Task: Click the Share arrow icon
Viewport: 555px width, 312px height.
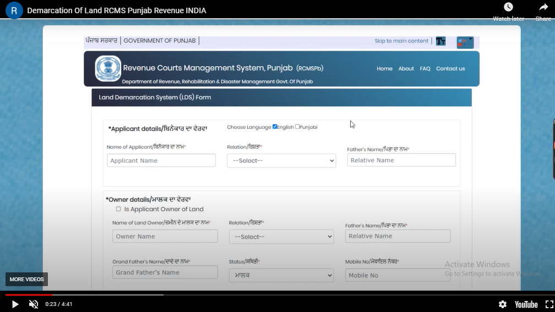Action: 543,7
